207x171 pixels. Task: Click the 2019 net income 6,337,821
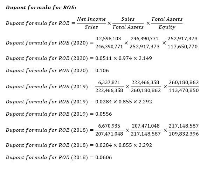(109, 83)
